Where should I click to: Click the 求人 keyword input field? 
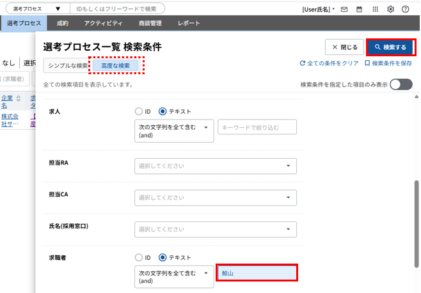[257, 127]
